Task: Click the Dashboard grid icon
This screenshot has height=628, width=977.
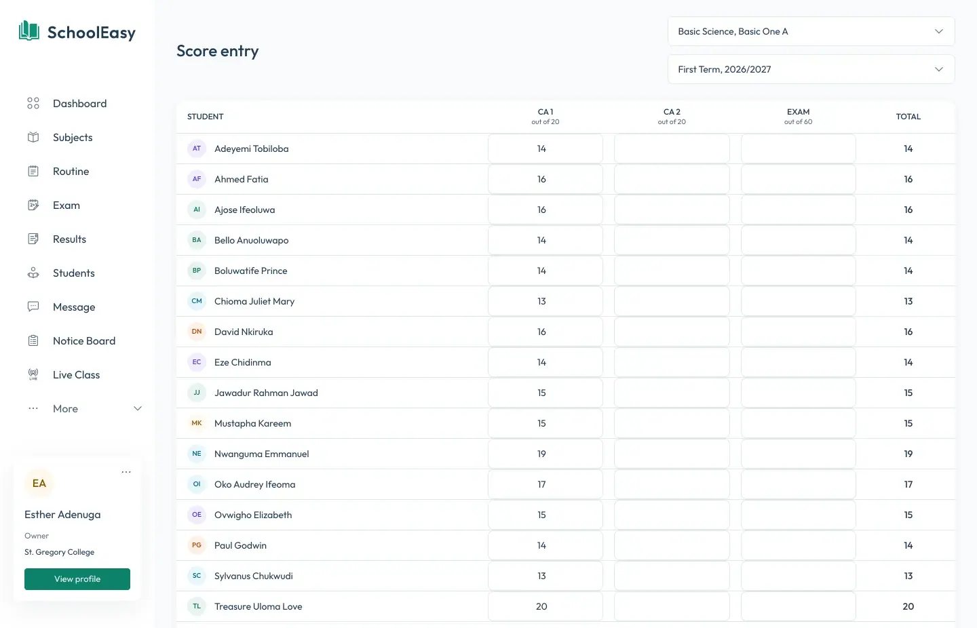Action: pos(33,103)
